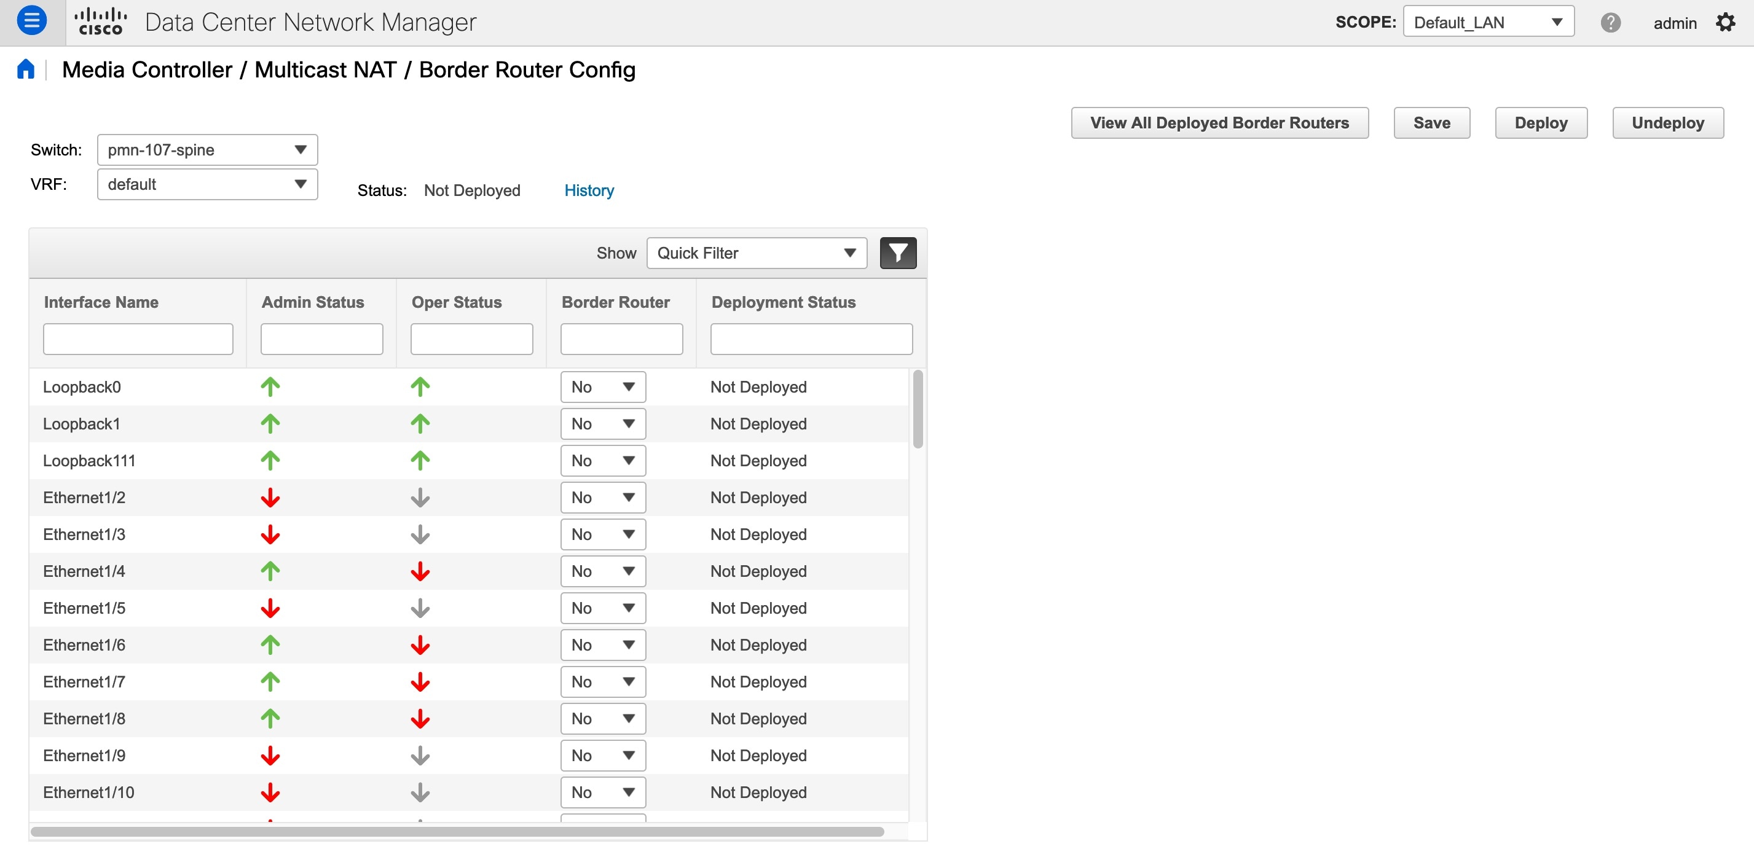Click Ethernet1/3 gray oper status arrow
Image resolution: width=1754 pixels, height=849 pixels.
(x=420, y=534)
